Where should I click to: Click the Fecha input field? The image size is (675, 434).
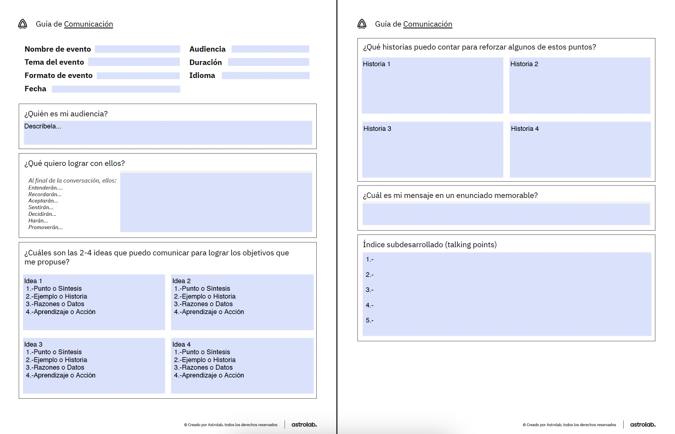(116, 89)
